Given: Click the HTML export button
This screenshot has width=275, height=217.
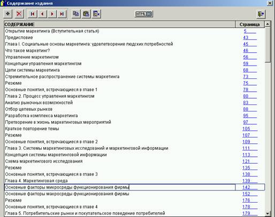Looking at the screenshot, I should (144, 14).
